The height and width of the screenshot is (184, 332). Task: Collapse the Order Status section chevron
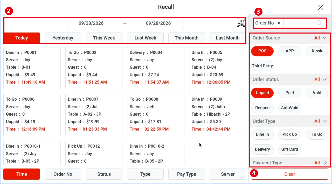coord(324,79)
